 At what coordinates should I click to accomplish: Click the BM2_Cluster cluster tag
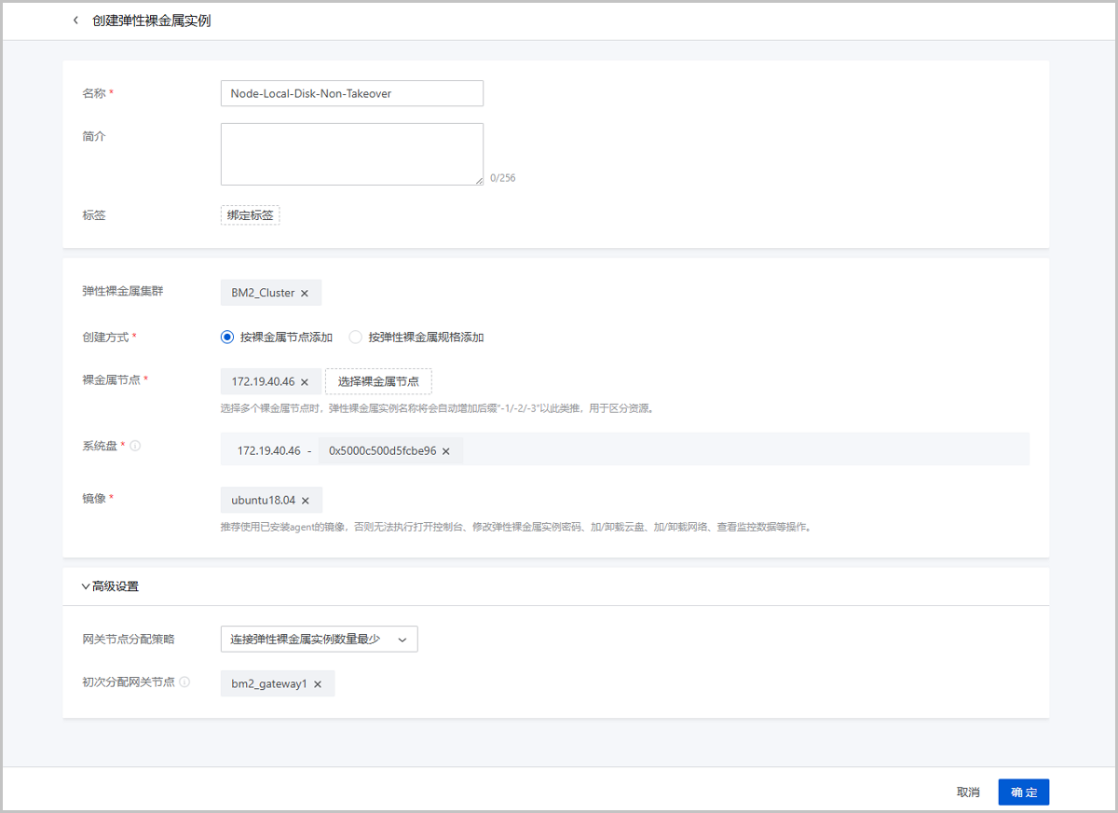[x=263, y=294]
